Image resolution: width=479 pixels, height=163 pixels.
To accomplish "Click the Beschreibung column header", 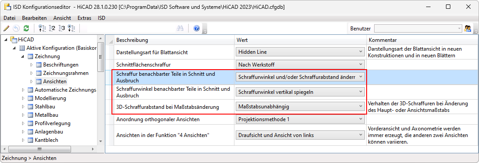I will pos(174,40).
